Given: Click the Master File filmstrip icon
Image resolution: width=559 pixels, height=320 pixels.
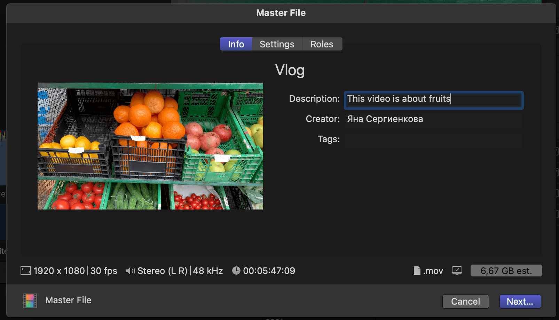Looking at the screenshot, I should [x=30, y=301].
